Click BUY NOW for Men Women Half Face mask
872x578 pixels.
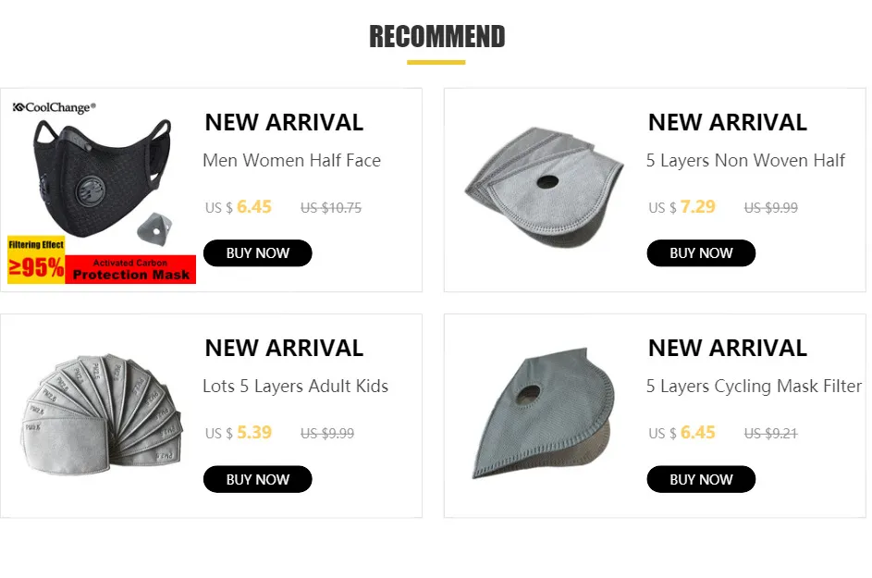[x=257, y=253]
